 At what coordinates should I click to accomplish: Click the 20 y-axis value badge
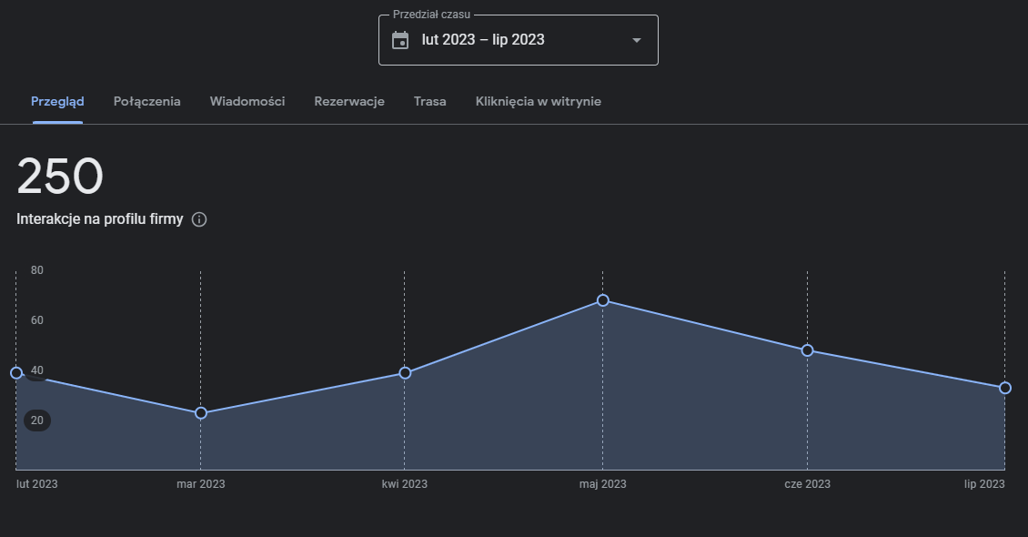[37, 420]
